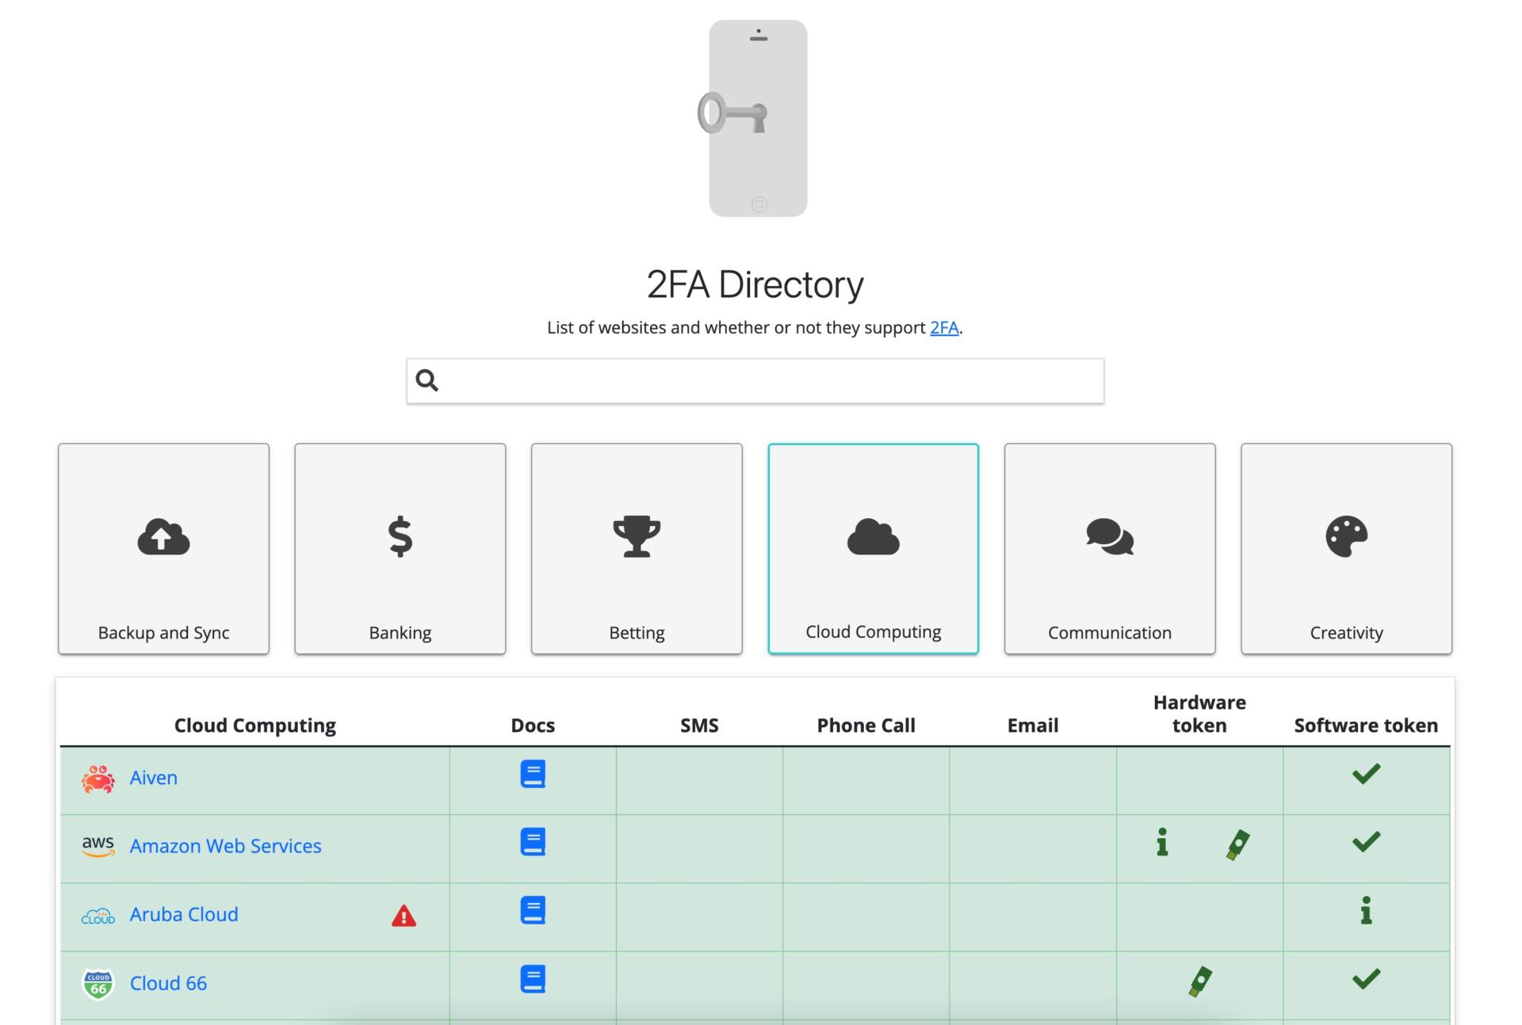Expand the Backup and Sync category
This screenshot has height=1025, width=1522.
(163, 548)
